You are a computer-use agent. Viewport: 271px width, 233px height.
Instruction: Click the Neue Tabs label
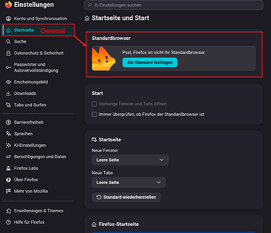pos(102,173)
